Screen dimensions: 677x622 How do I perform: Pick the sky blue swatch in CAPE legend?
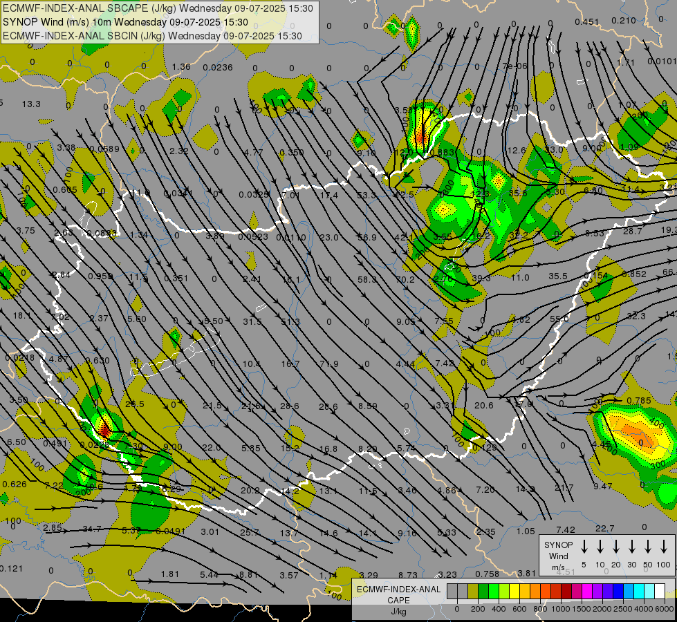tap(629, 591)
